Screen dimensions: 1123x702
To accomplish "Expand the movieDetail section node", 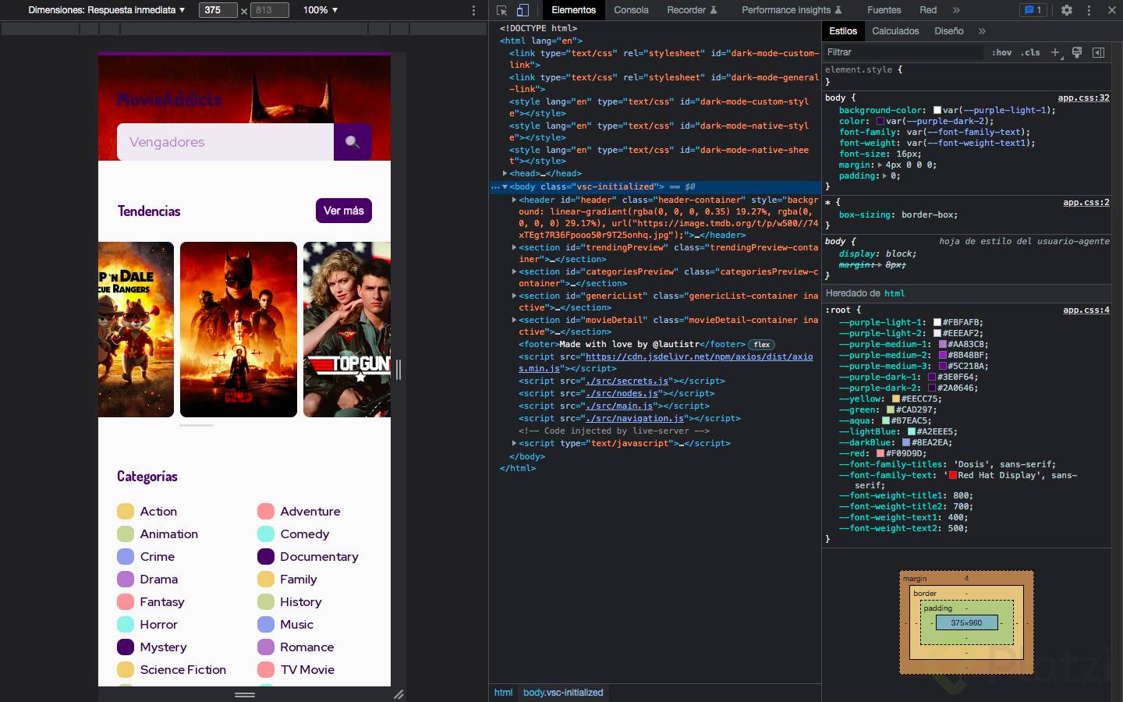I will [514, 320].
